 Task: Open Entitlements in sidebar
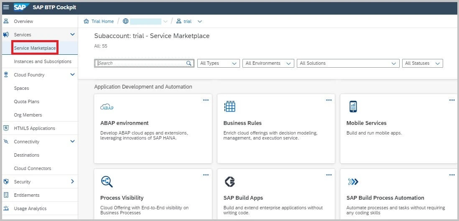pos(27,195)
